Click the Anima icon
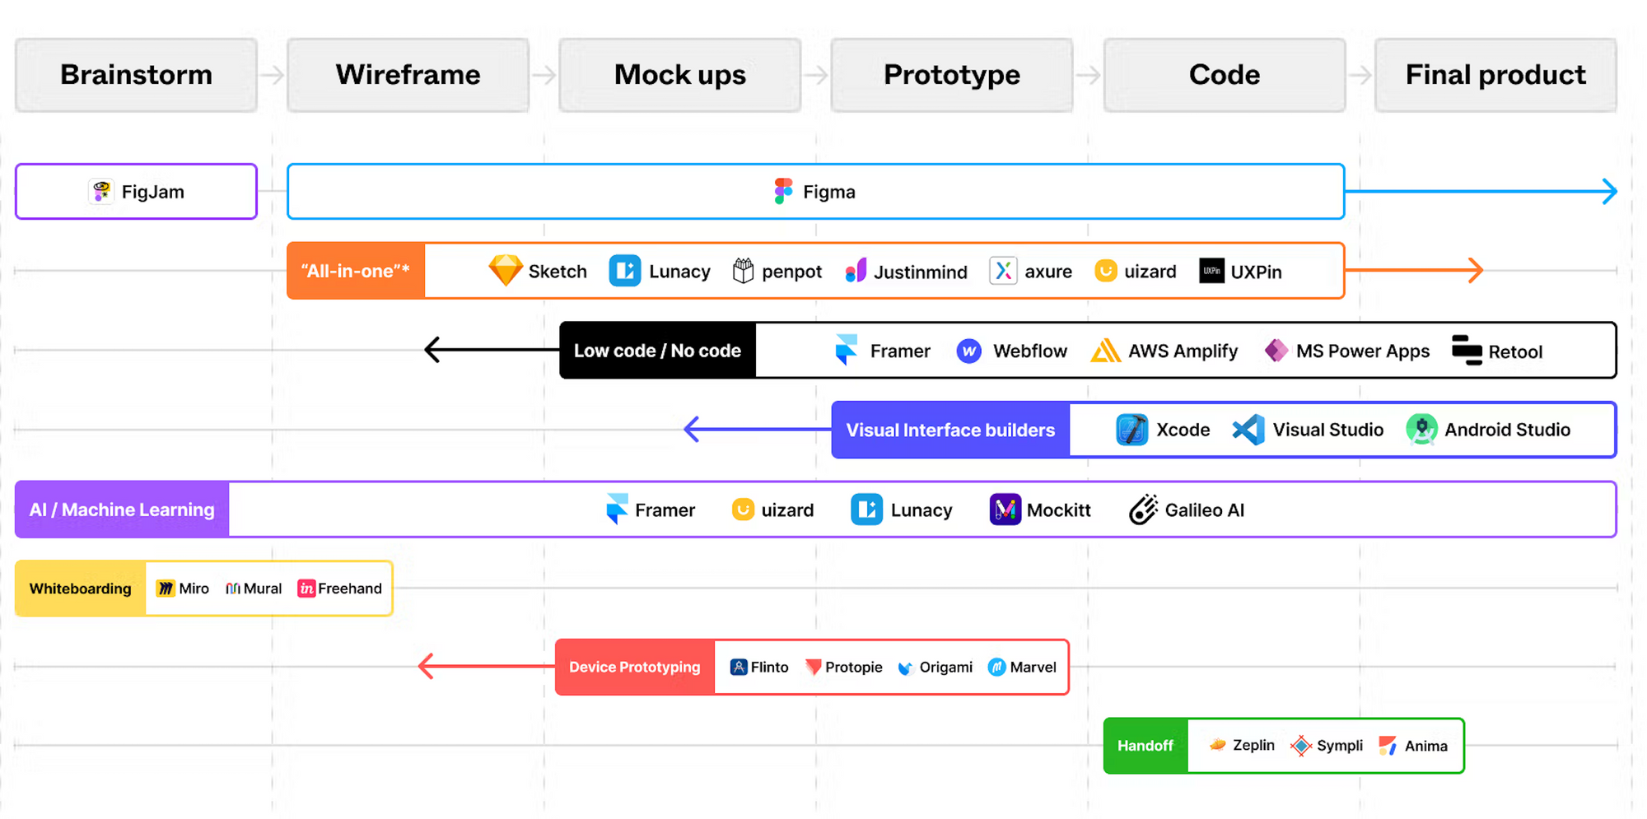The height and width of the screenshot is (819, 1647). (x=1388, y=746)
